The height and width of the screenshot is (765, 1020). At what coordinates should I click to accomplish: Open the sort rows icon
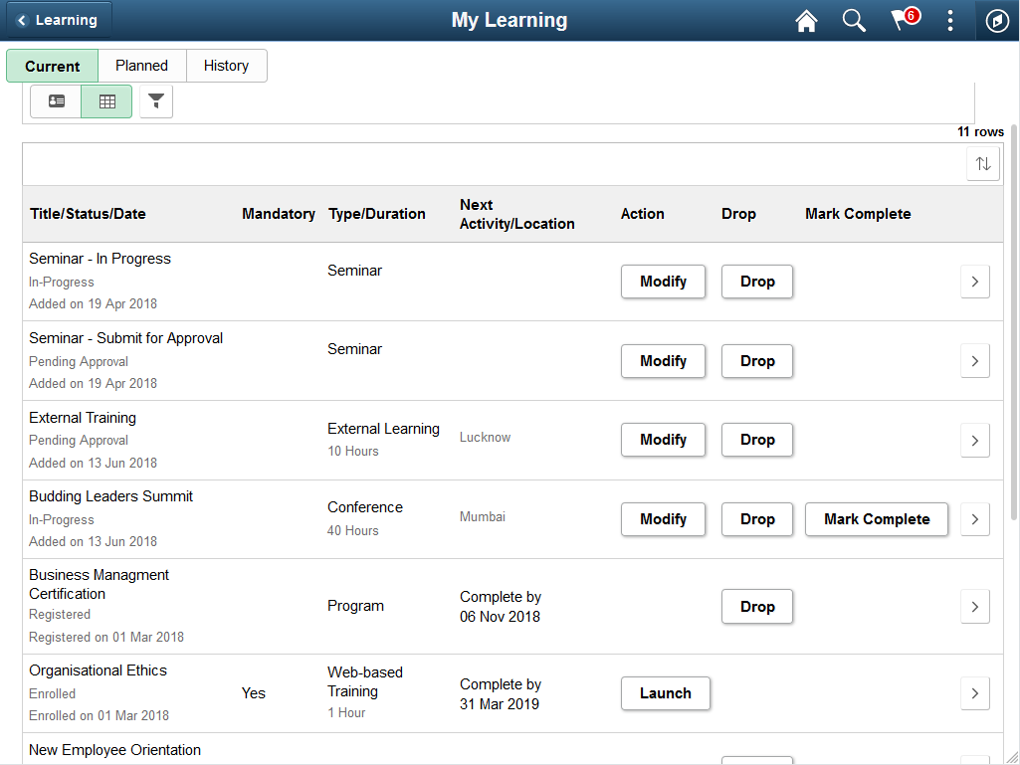983,163
